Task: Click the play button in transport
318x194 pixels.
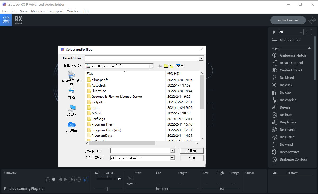Action: point(66,179)
